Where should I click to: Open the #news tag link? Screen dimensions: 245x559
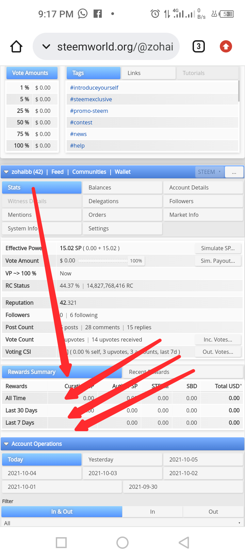(78, 134)
